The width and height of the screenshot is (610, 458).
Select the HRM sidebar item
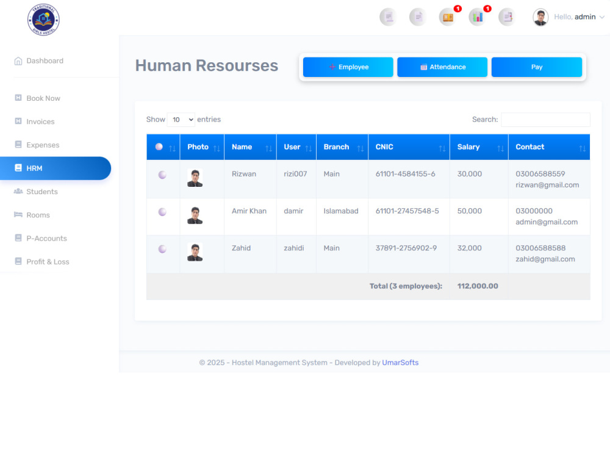pyautogui.click(x=56, y=169)
